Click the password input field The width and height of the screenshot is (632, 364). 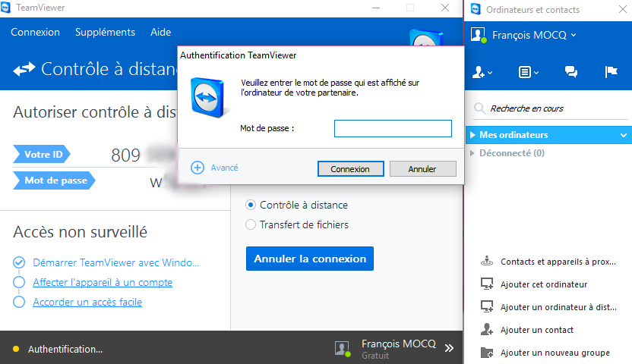pos(393,128)
